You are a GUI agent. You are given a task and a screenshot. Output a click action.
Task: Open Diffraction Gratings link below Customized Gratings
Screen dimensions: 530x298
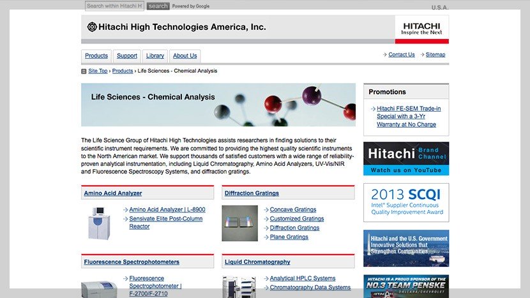(x=294, y=228)
